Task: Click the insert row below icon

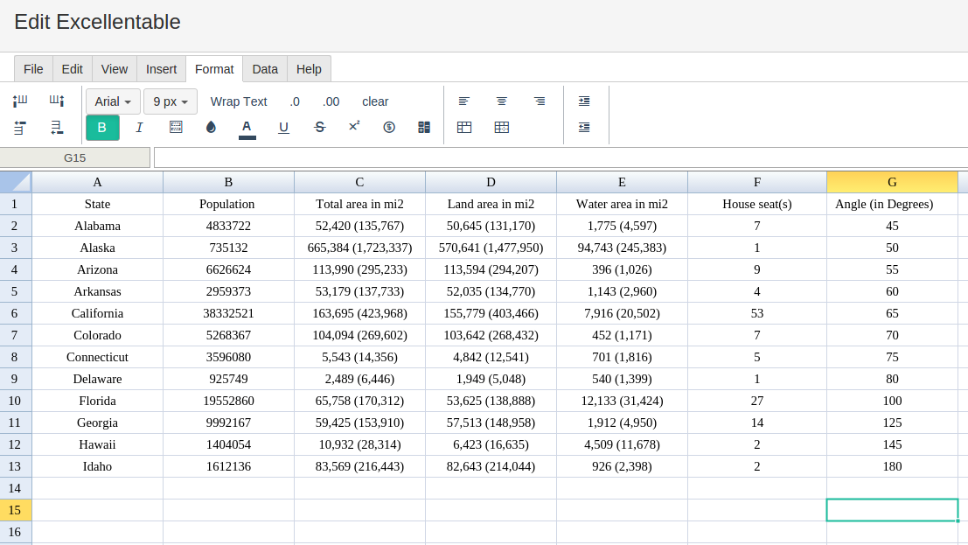Action: [57, 128]
